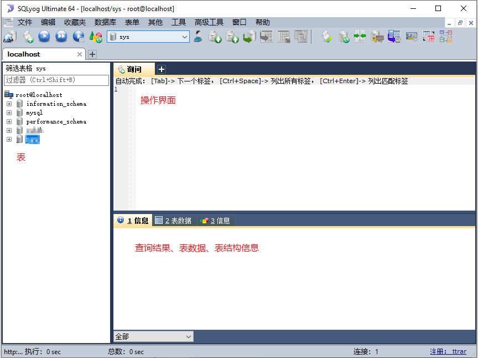The image size is (478, 358).
Task: Click the 注册: ttrar link
Action: point(448,351)
